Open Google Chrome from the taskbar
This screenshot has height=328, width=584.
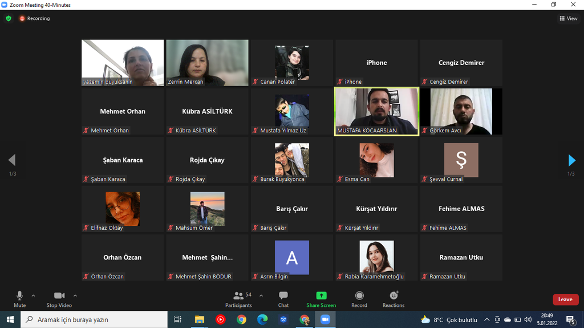pyautogui.click(x=241, y=319)
